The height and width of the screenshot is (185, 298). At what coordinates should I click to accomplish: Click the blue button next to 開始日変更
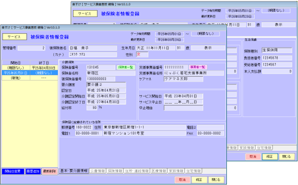[33, 171]
